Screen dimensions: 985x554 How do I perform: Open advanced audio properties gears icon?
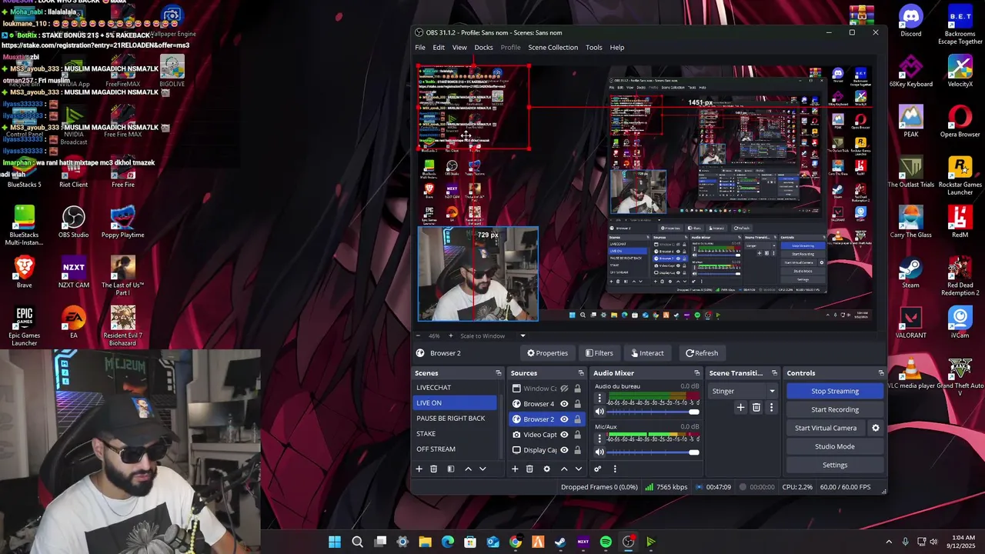(598, 469)
